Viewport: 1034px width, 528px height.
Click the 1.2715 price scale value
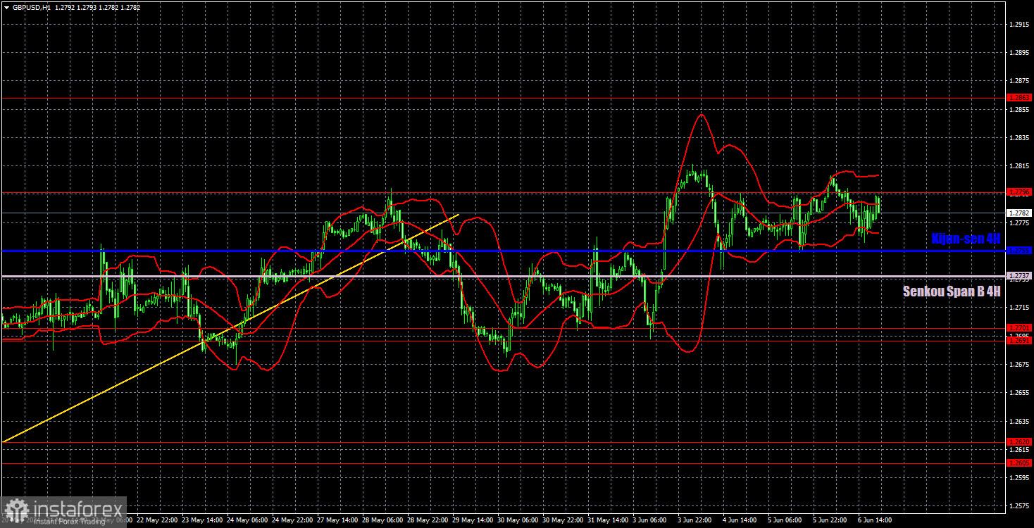click(x=1019, y=308)
